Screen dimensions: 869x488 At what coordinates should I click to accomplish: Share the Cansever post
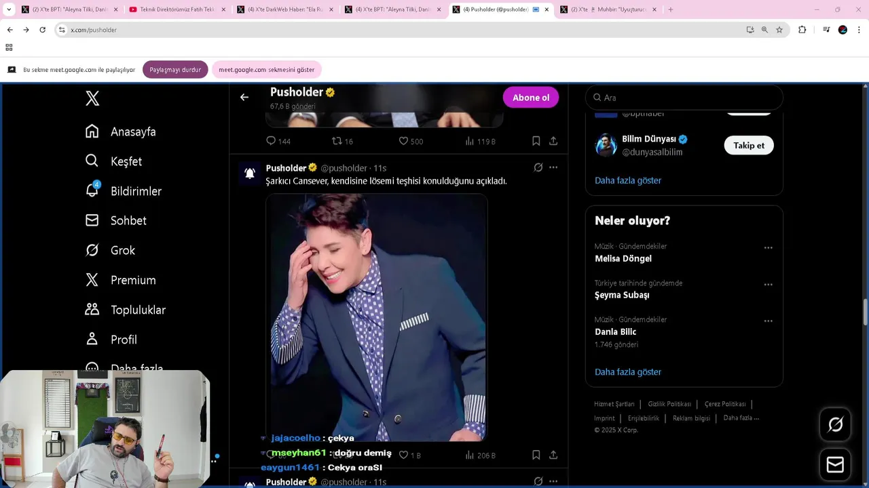553,455
